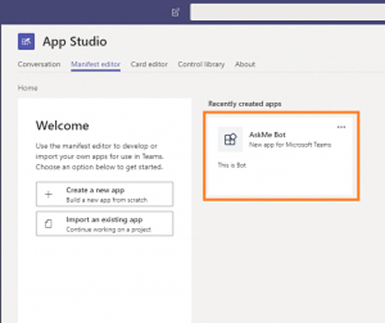Click the search box in top bar
Image resolution: width=385 pixels, height=323 pixels.
coord(288,12)
